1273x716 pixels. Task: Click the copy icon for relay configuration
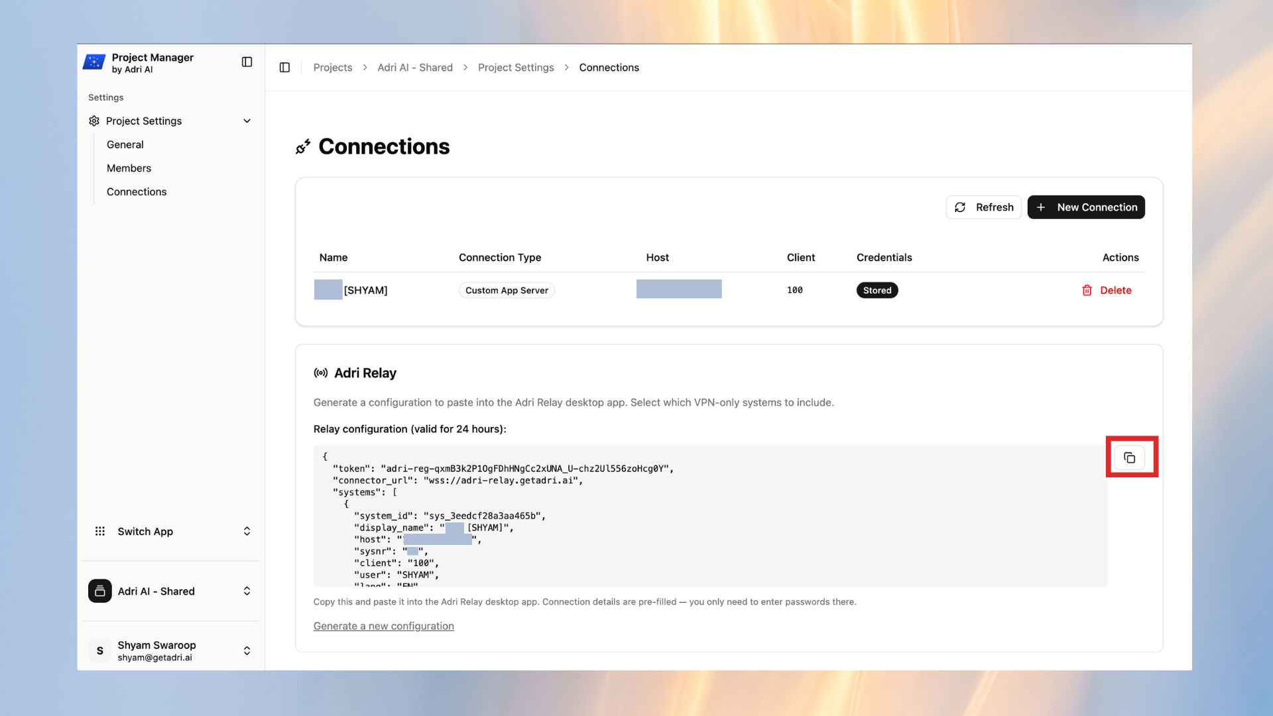pos(1130,457)
